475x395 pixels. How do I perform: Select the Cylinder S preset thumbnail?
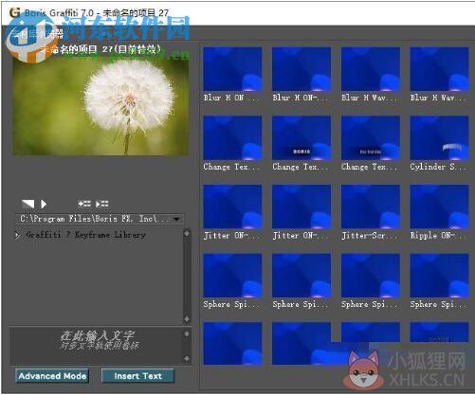pyautogui.click(x=439, y=138)
